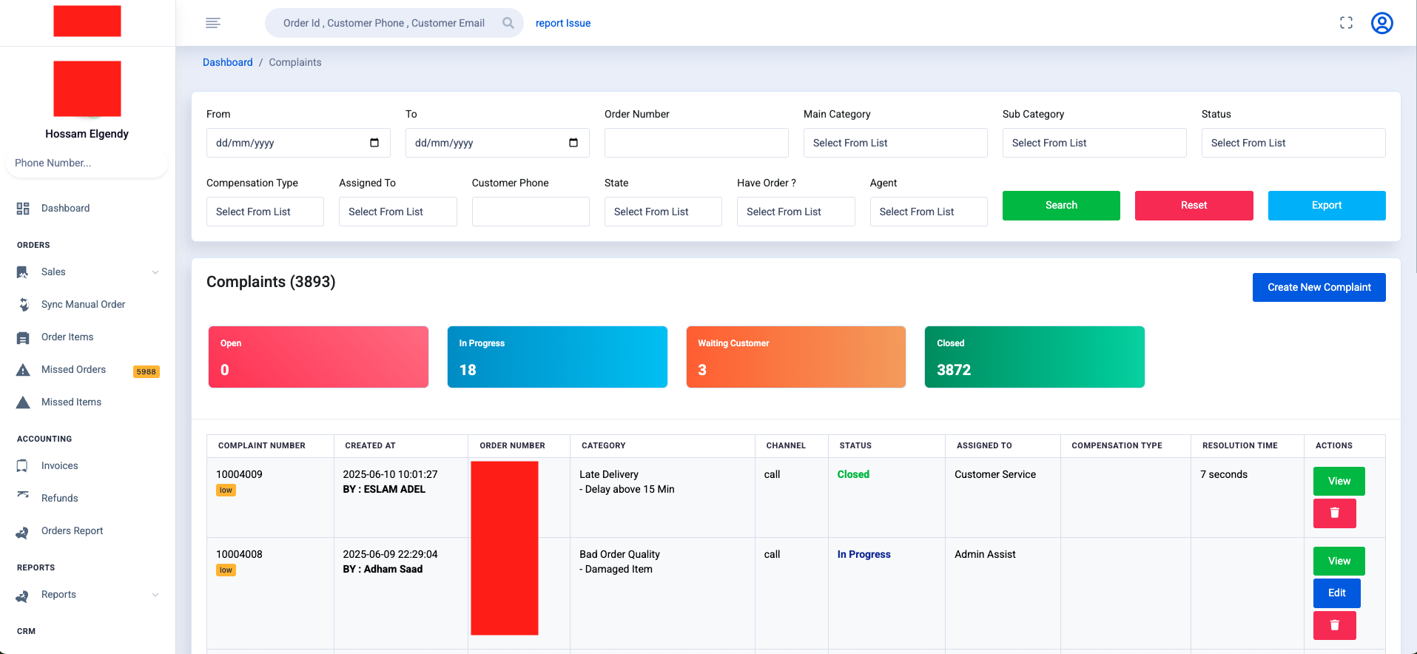Go to Missed Orders in sidebar
Viewport: 1417px width, 654px height.
(73, 370)
